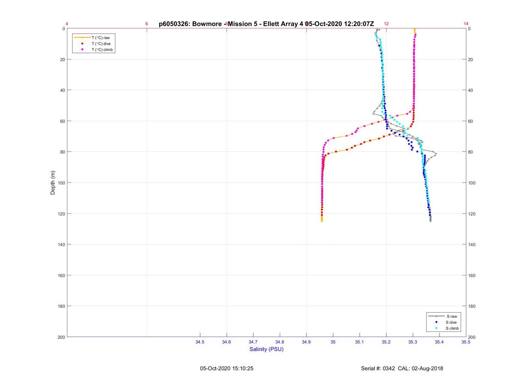Click salinity tick label 34.5
This screenshot has width=515, height=379.
(x=200, y=342)
